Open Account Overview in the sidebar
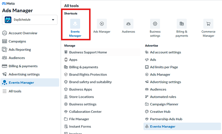This screenshot has height=134, width=222. coord(23,33)
